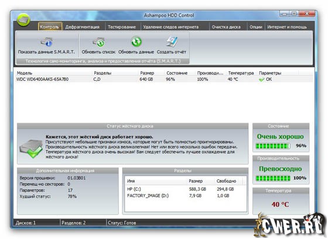Select the FACTORY_IMAGE (D:) partition row

185,196
